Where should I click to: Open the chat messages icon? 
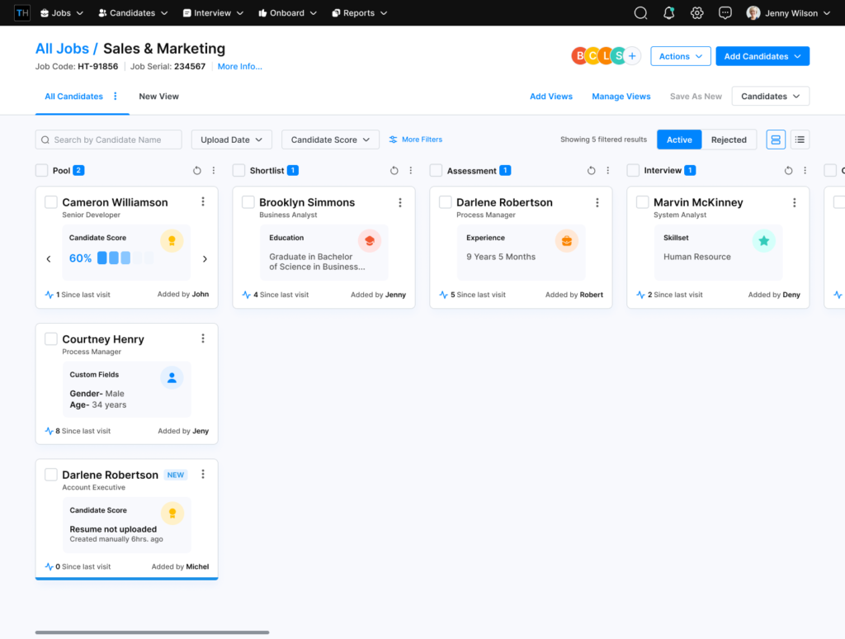tap(725, 12)
